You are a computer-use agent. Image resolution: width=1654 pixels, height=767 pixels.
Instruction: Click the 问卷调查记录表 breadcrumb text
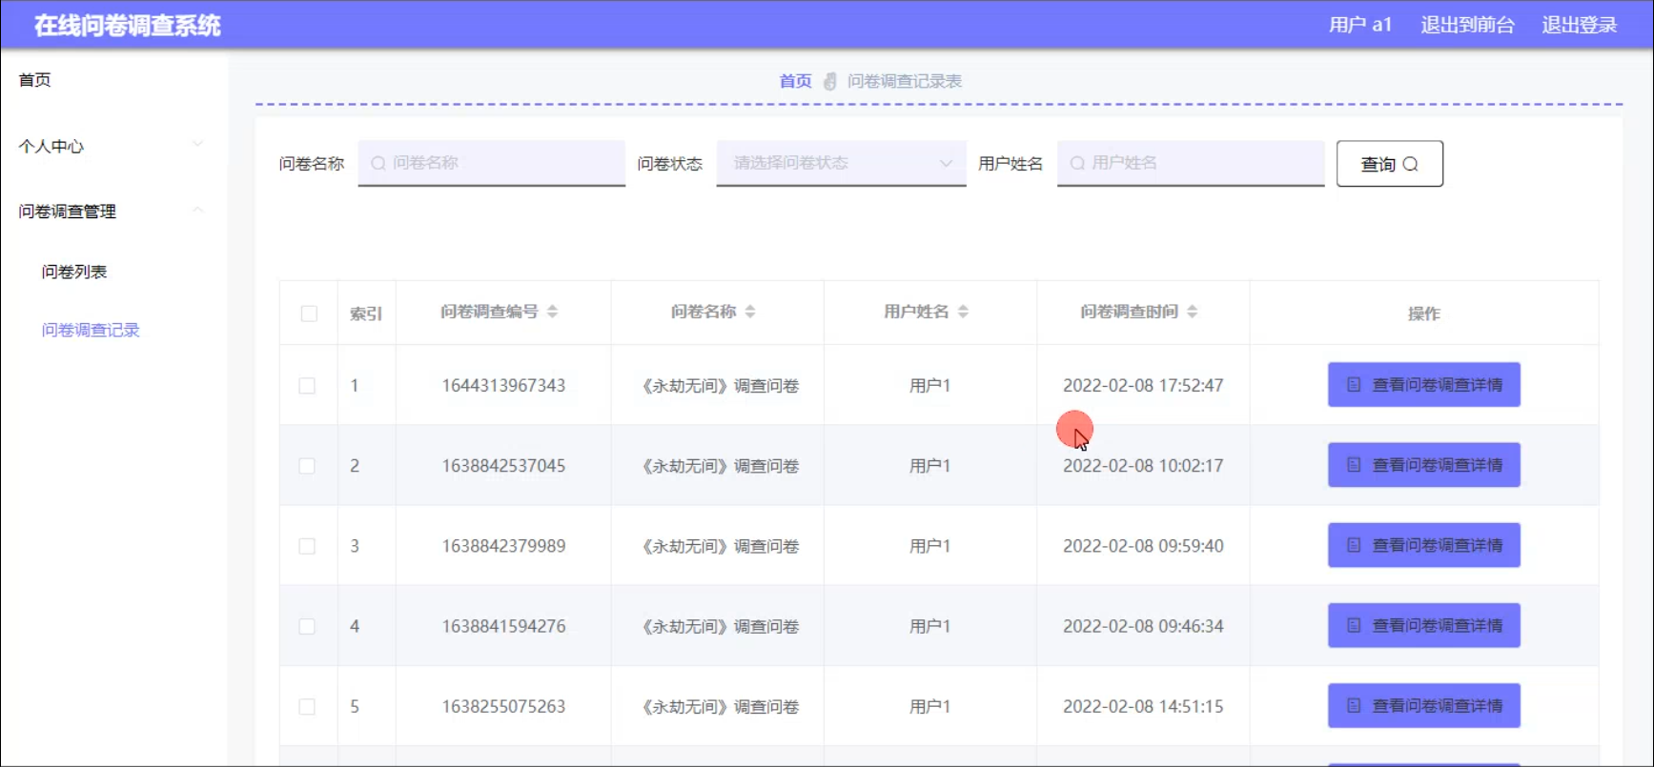coord(905,82)
